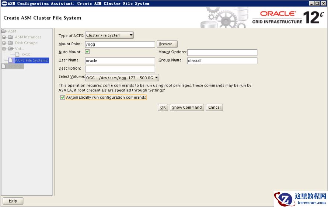
Task: Select the OGG tree item
Action: click(x=26, y=55)
